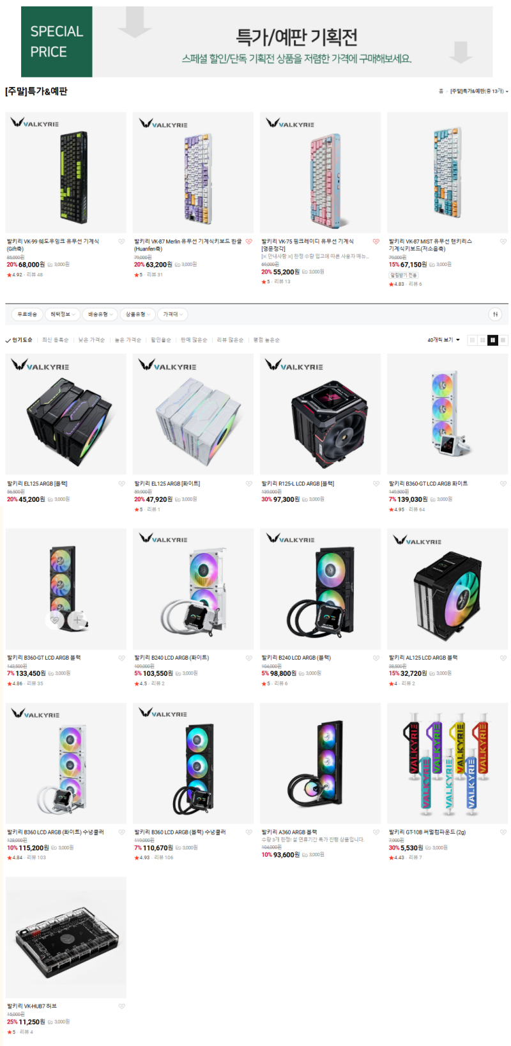
Task: Sort by 낮은 가격순 low price
Action: [91, 340]
